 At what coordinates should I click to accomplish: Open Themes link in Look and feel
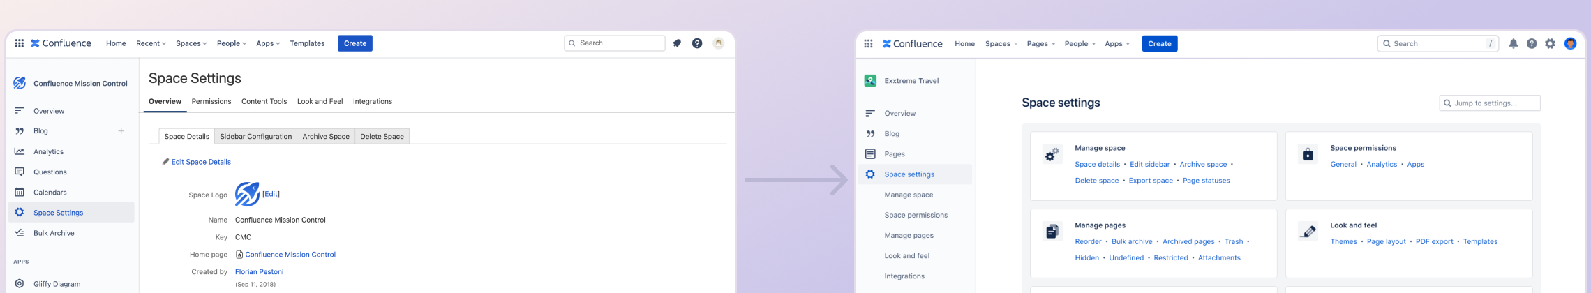coord(1344,241)
